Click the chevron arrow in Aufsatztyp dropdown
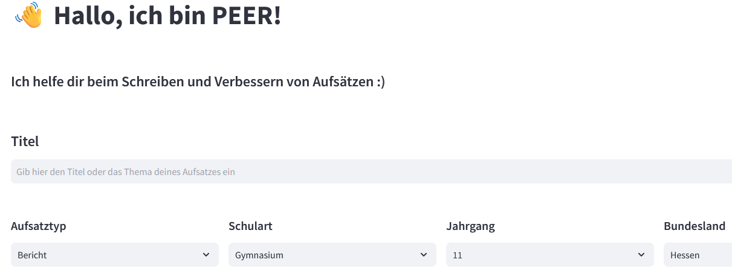732x271 pixels. point(206,255)
